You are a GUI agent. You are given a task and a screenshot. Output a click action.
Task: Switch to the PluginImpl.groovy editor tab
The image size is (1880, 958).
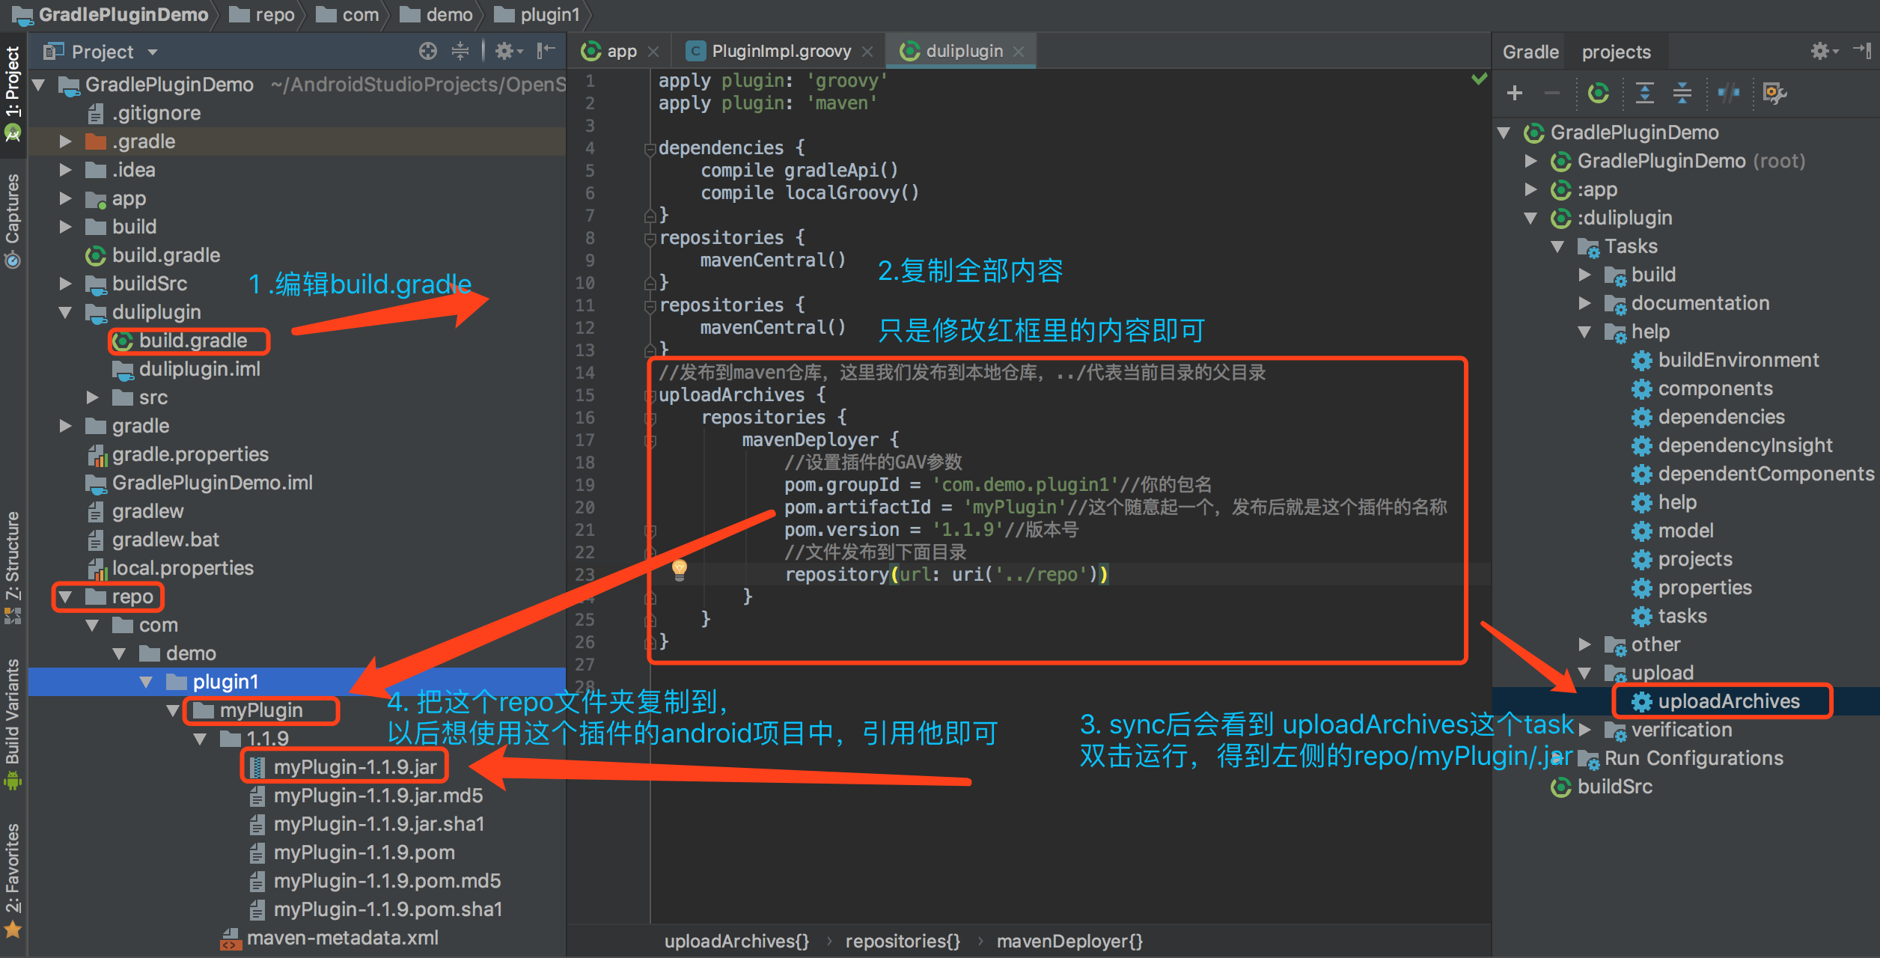781,51
